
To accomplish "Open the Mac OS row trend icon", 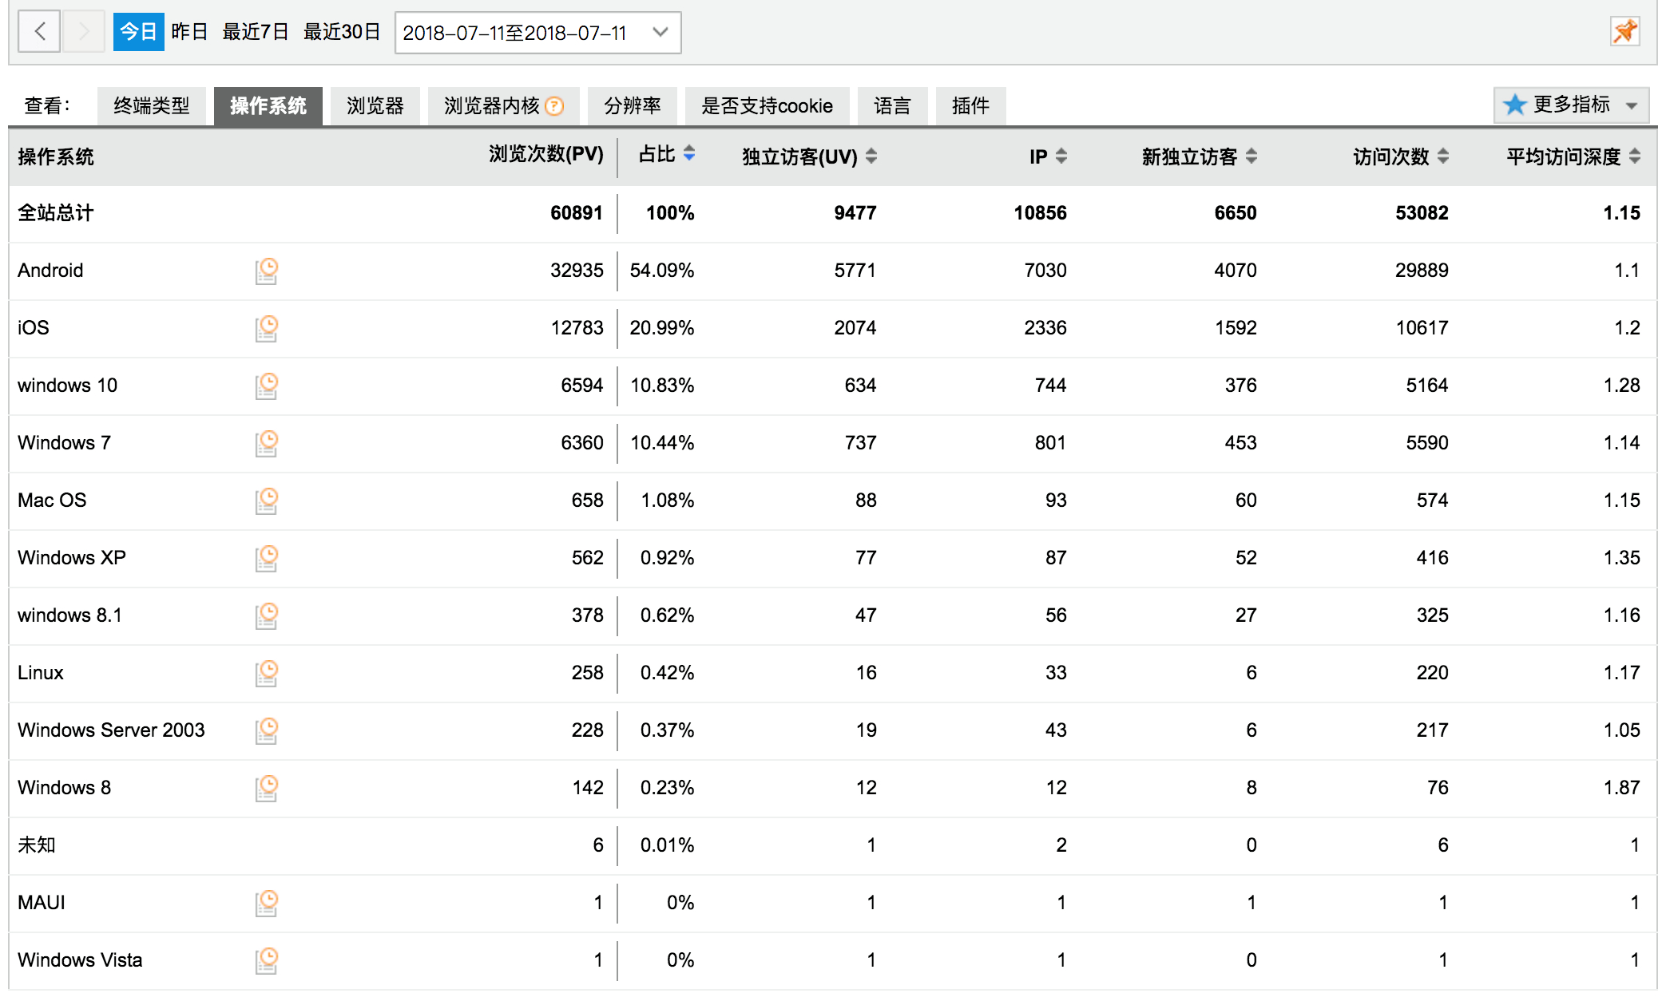I will 267,500.
